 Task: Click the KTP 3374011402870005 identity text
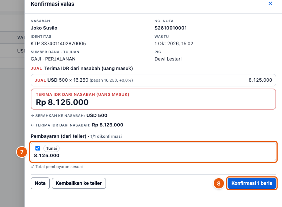[58, 44]
